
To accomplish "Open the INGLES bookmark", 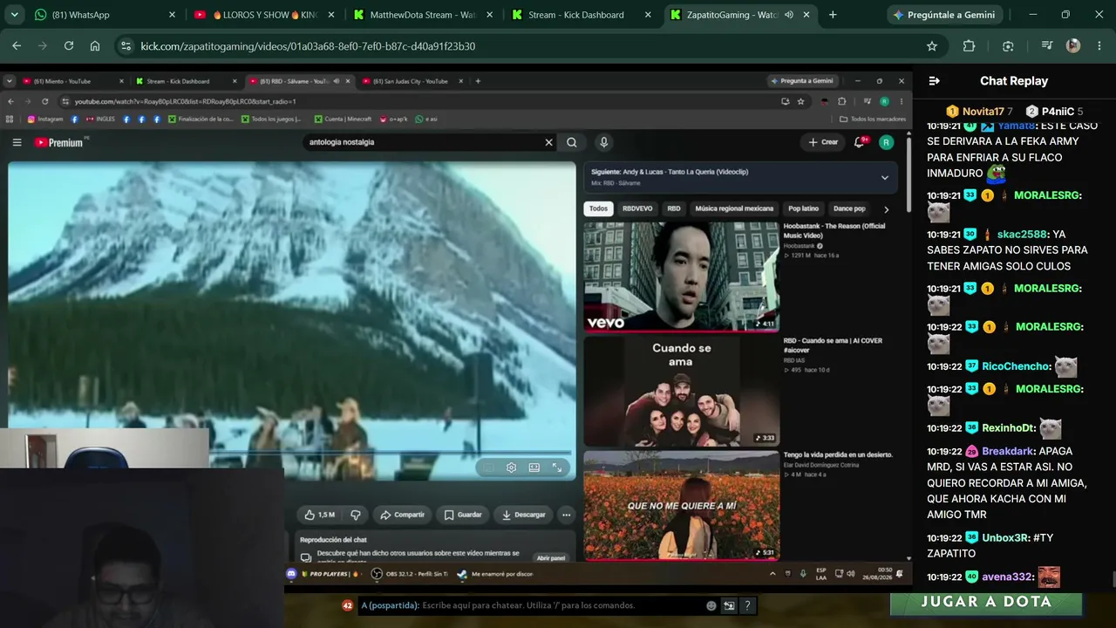I will point(99,119).
